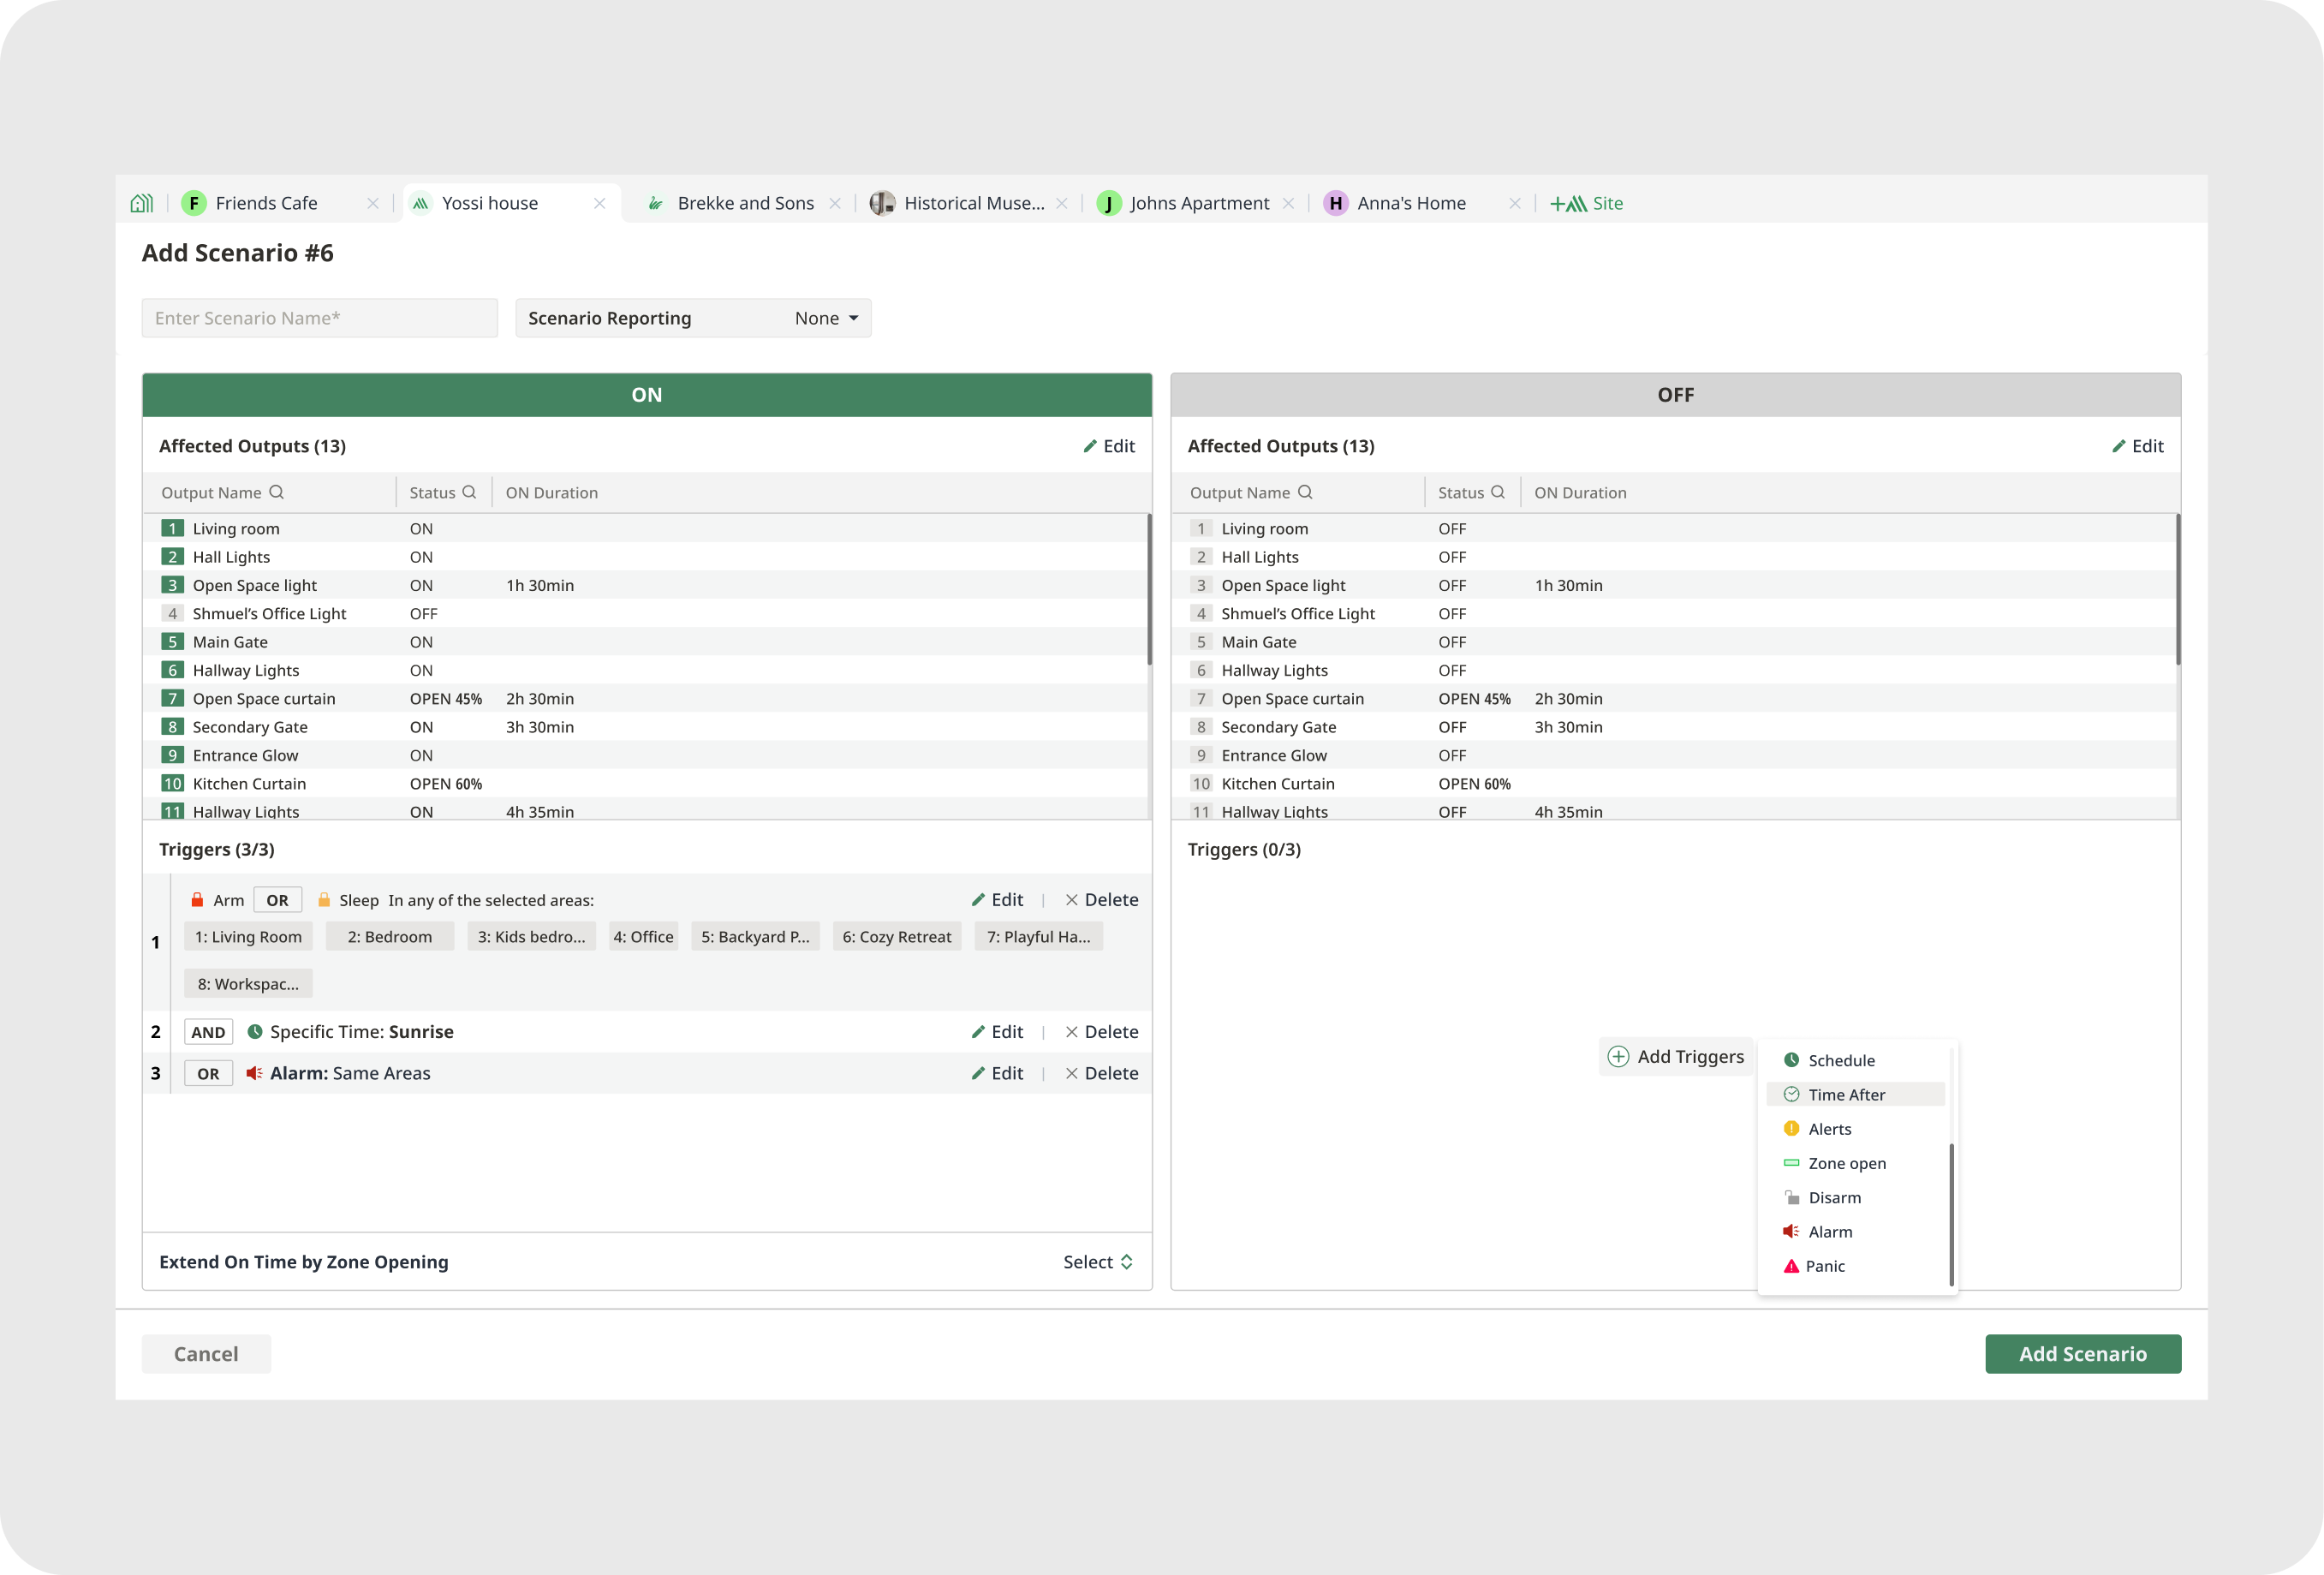Switch to the Johns Apartment tab
Viewport: 2324px width, 1575px height.
click(1199, 203)
